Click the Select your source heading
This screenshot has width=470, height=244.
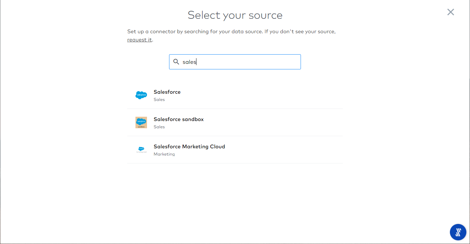click(x=235, y=15)
